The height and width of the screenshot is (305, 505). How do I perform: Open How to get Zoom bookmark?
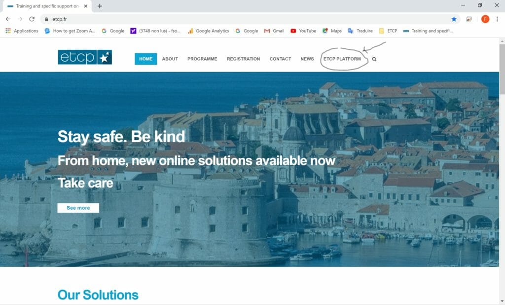pyautogui.click(x=70, y=31)
